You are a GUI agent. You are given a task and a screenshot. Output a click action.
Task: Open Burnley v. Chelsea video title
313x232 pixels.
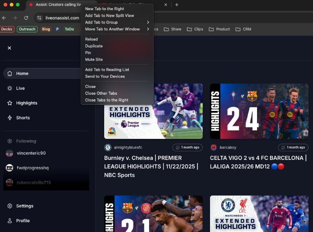151,166
